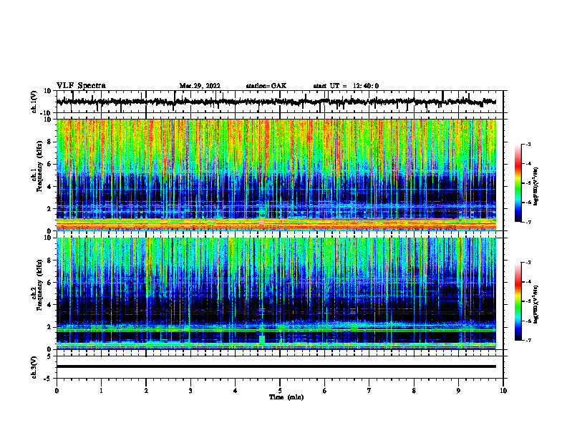Click tick label "3" on the Time axis
567x438 pixels.
coord(190,391)
